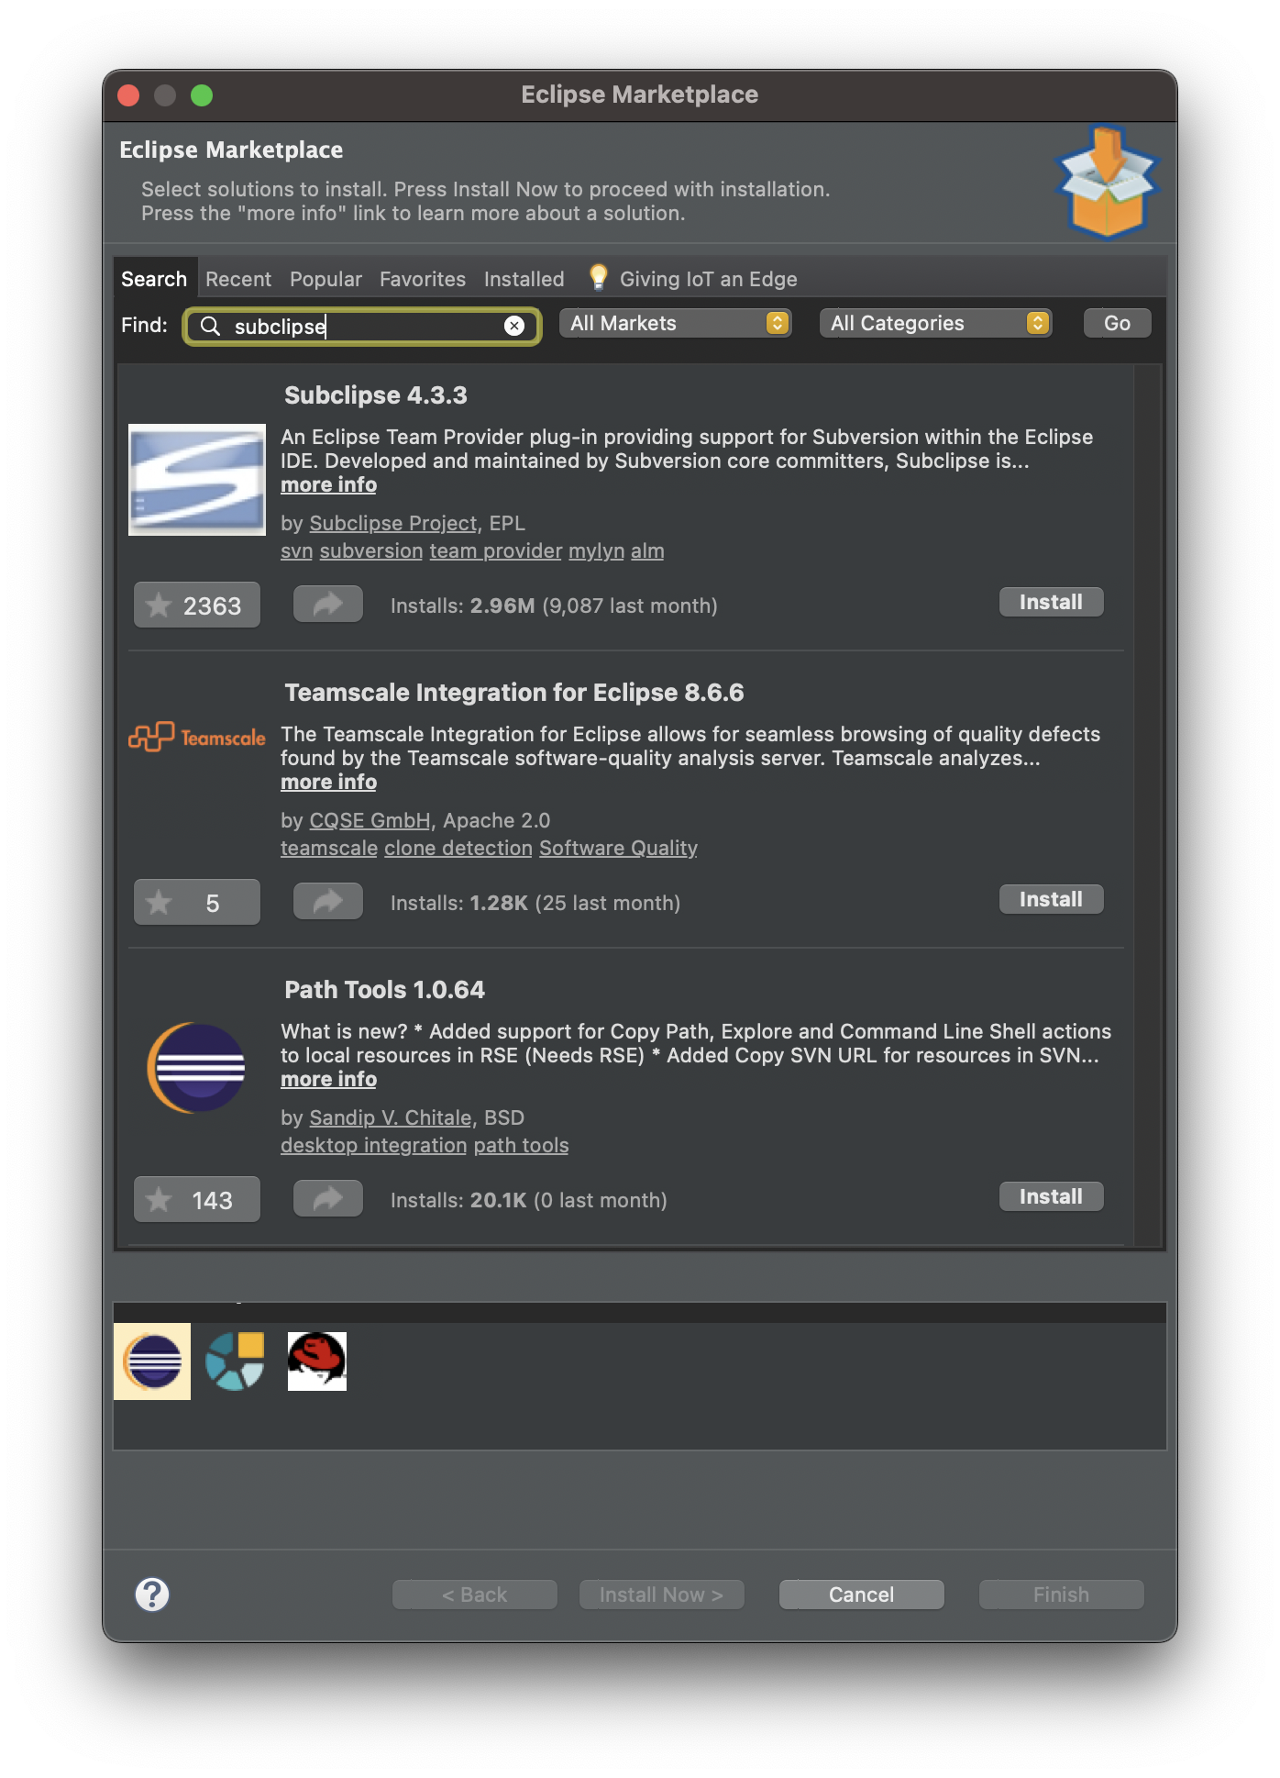Click the Subclipse plug-in logo thumbnail
1280x1778 pixels.
click(197, 479)
